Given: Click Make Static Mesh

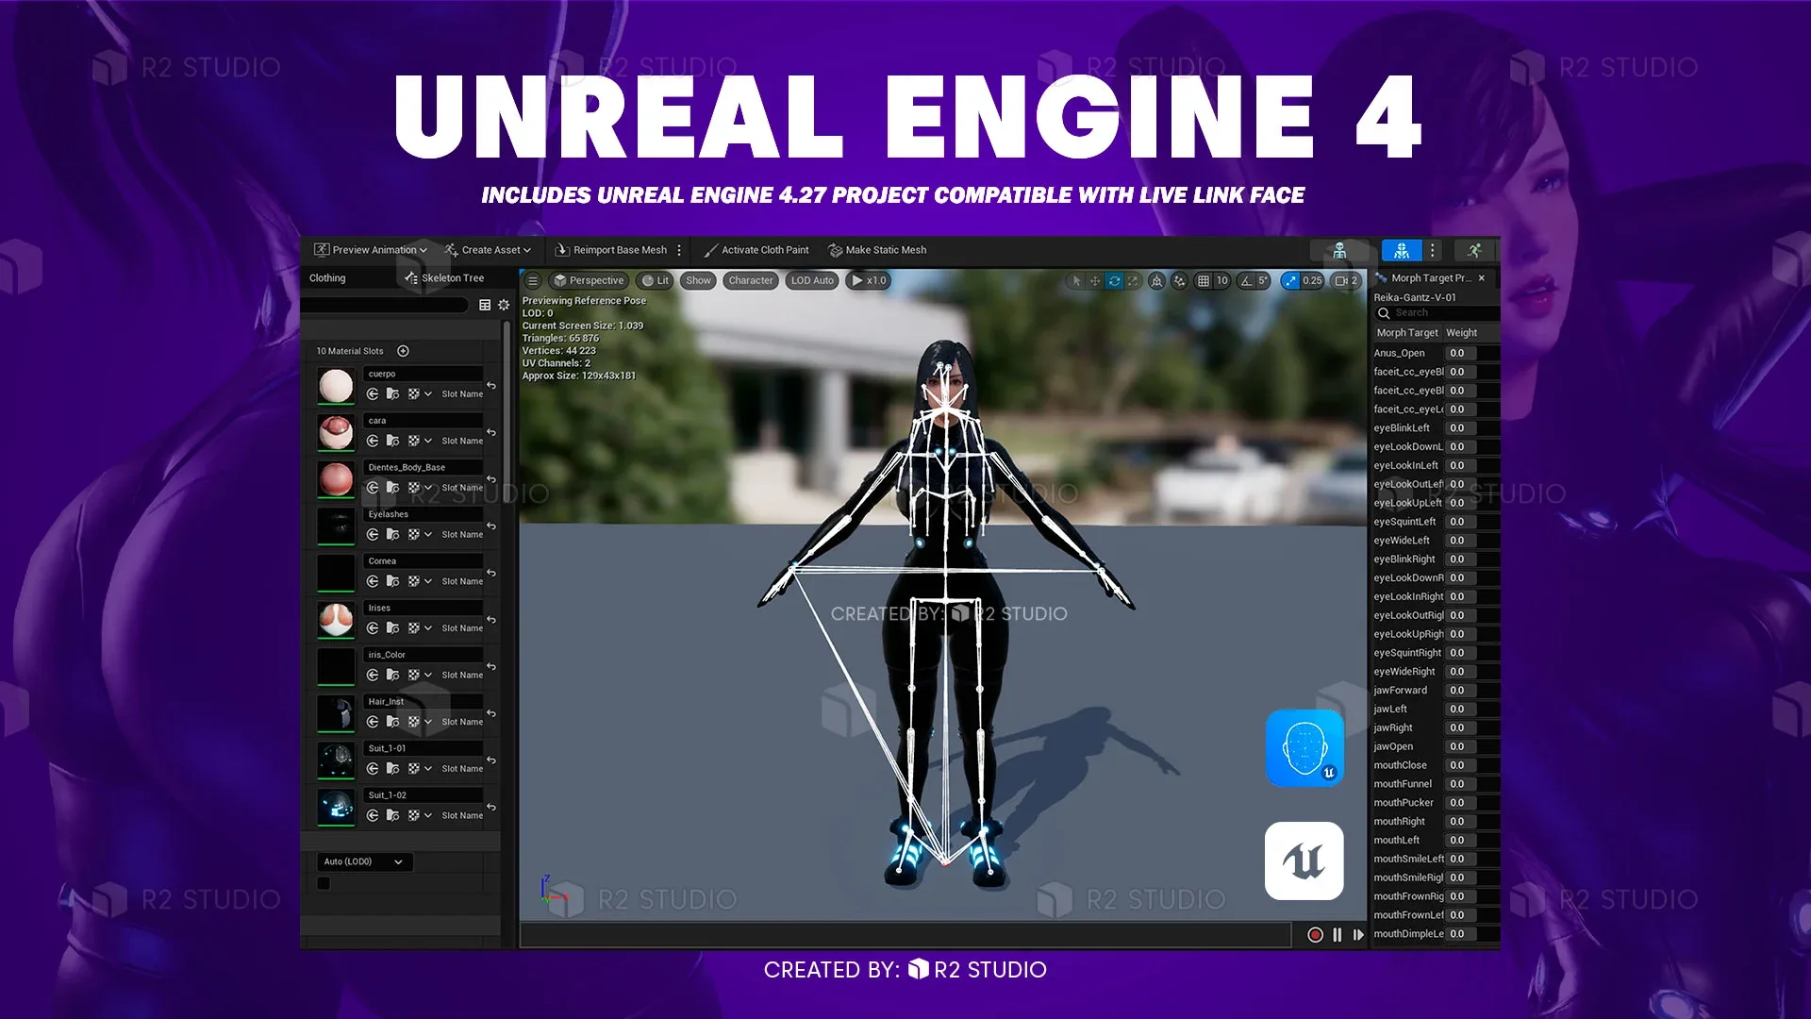Looking at the screenshot, I should [877, 250].
